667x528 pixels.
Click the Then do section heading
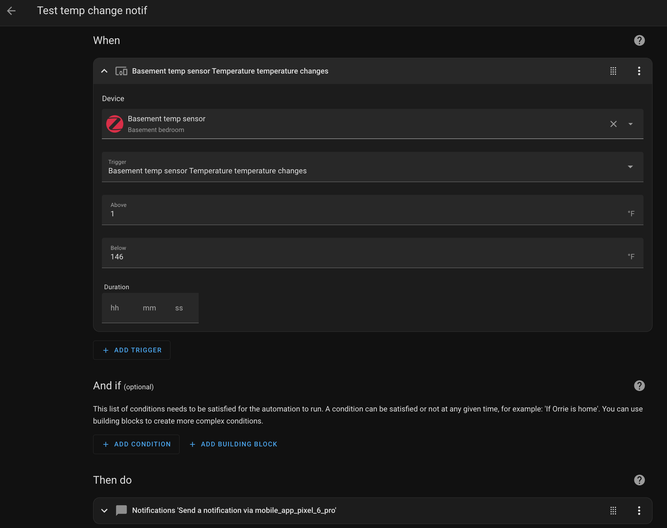(x=112, y=480)
